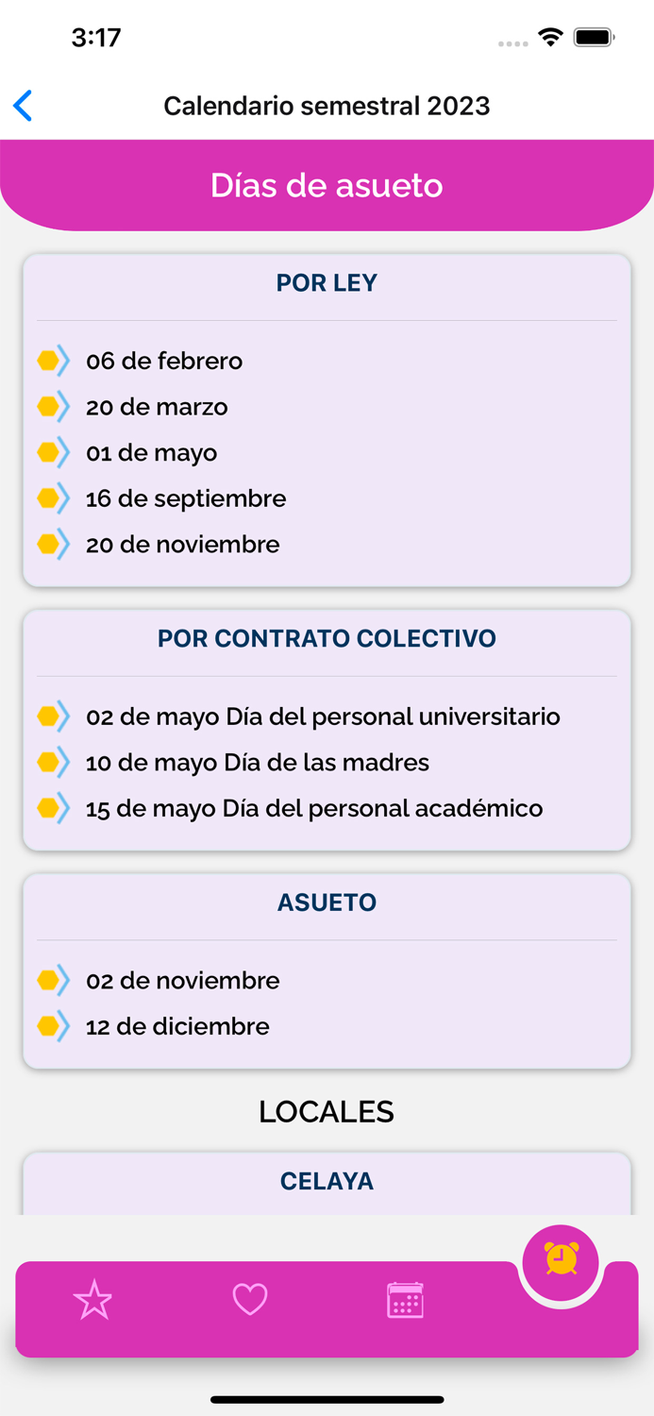Image resolution: width=654 pixels, height=1416 pixels.
Task: Tap the yellow hexagon beside 02 de noviembre
Action: pyautogui.click(x=50, y=980)
